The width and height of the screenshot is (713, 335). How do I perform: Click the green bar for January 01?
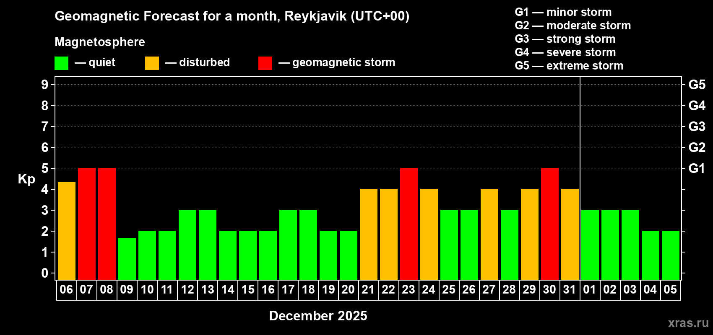[x=590, y=245]
